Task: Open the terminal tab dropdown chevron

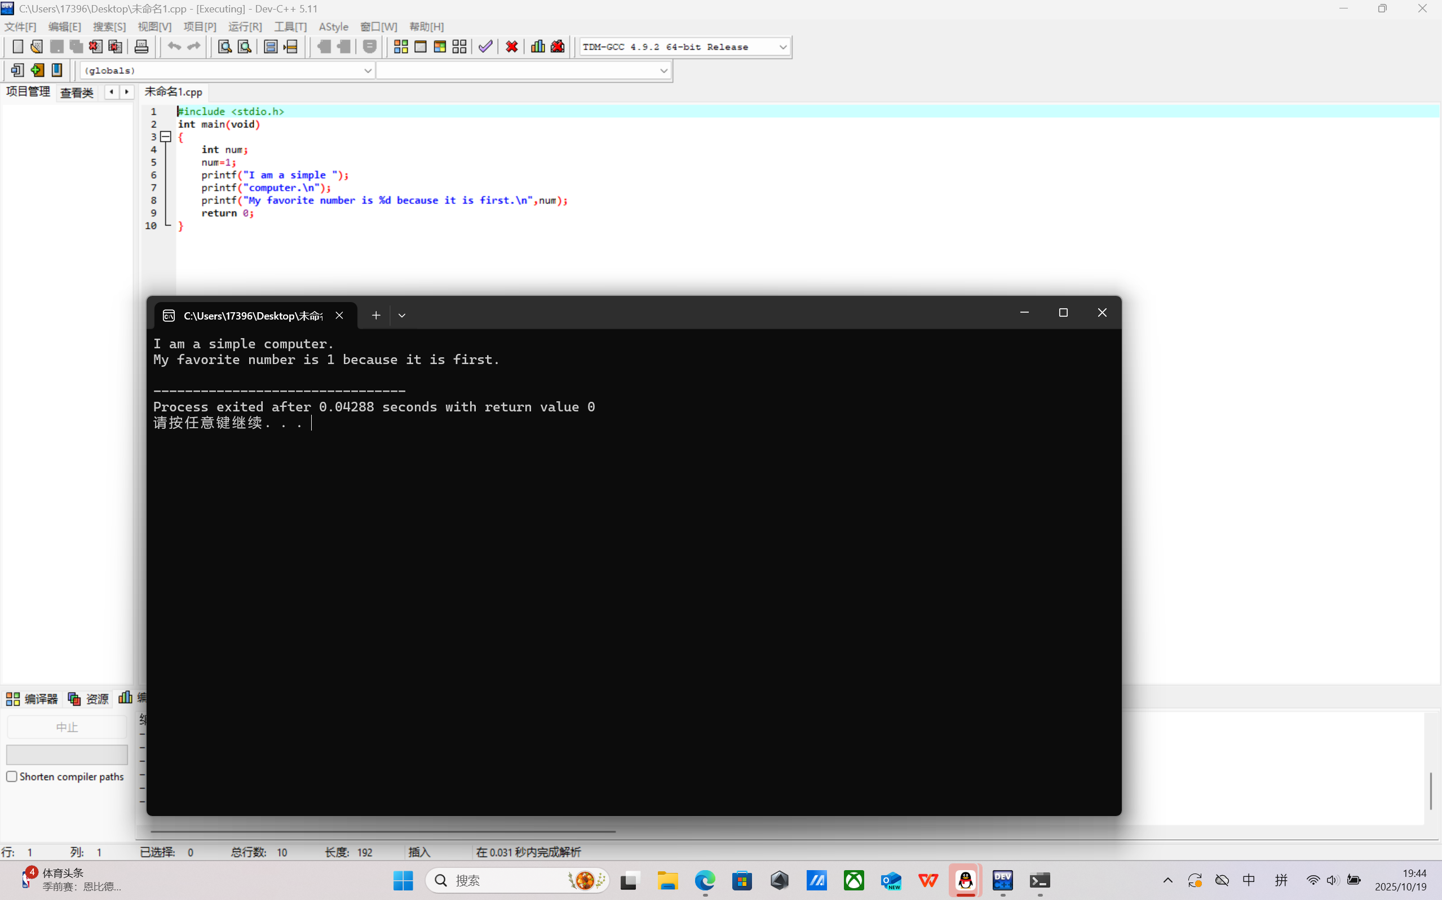Action: [x=402, y=316]
